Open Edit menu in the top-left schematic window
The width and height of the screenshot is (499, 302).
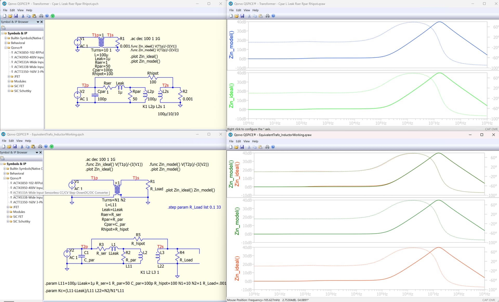pyautogui.click(x=12, y=10)
